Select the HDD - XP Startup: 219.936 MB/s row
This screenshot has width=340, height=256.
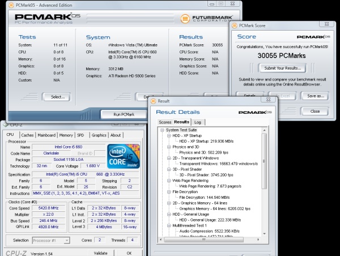(206, 142)
